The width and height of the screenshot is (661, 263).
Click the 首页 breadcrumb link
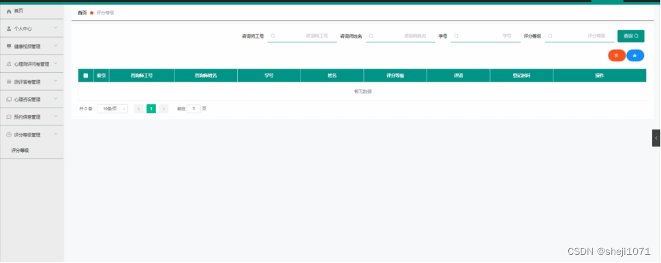[x=82, y=13]
